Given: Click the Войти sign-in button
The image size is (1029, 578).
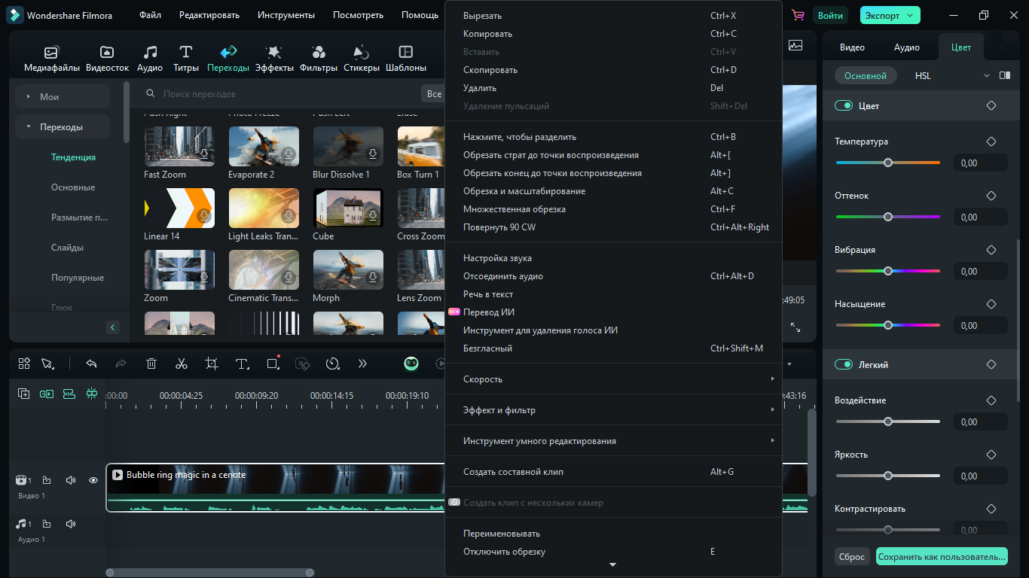Looking at the screenshot, I should click(830, 15).
